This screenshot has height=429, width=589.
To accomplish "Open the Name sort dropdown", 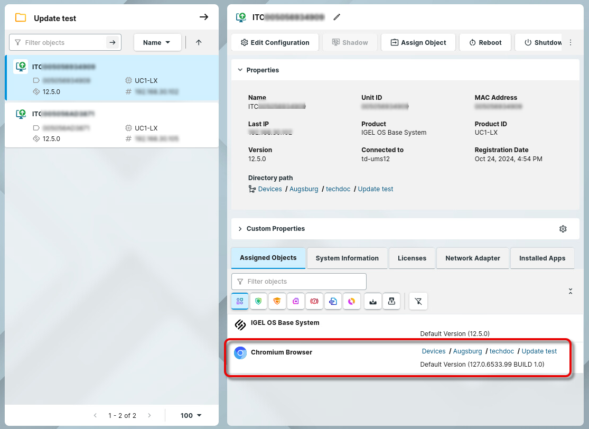I will (x=157, y=42).
